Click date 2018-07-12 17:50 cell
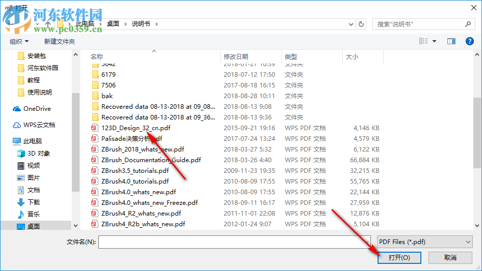 pos(249,75)
